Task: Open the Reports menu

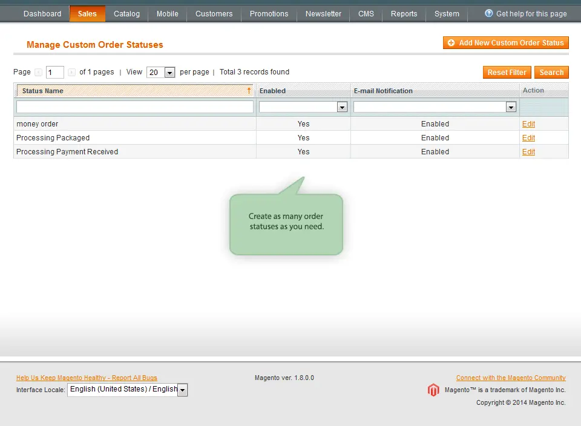Action: (404, 13)
